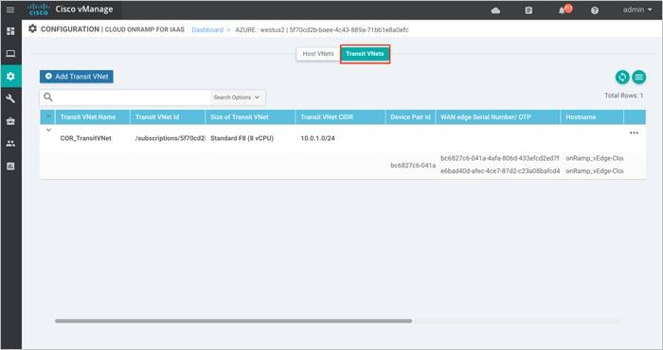This screenshot has width=663, height=350.
Task: Open the Tools wrench sidebar icon
Action: point(10,98)
